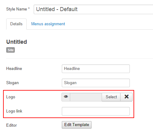
Task: Click the Style Name label
Action: pos(18,9)
